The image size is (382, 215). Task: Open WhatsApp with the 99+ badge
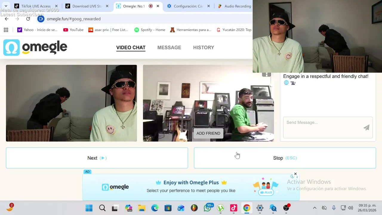click(208, 208)
